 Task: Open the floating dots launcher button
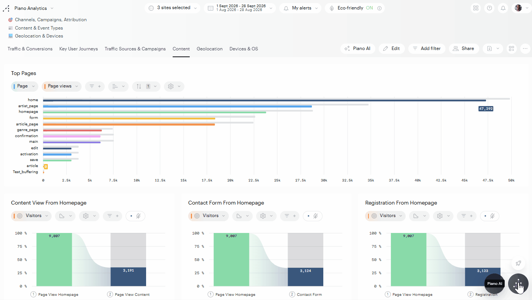tap(518, 284)
